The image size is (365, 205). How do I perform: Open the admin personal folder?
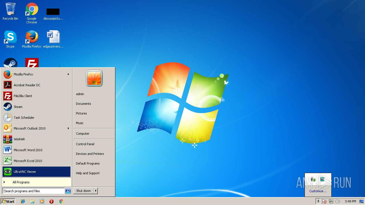tap(94, 94)
